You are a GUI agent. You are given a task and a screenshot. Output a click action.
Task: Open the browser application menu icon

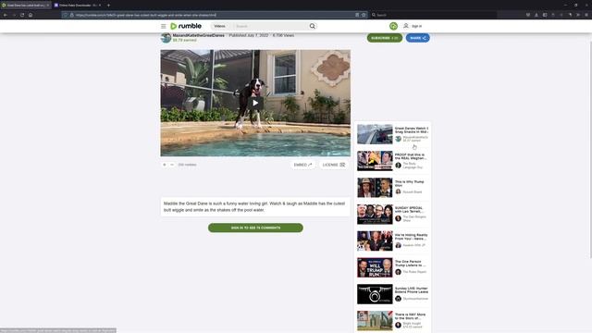pos(586,15)
